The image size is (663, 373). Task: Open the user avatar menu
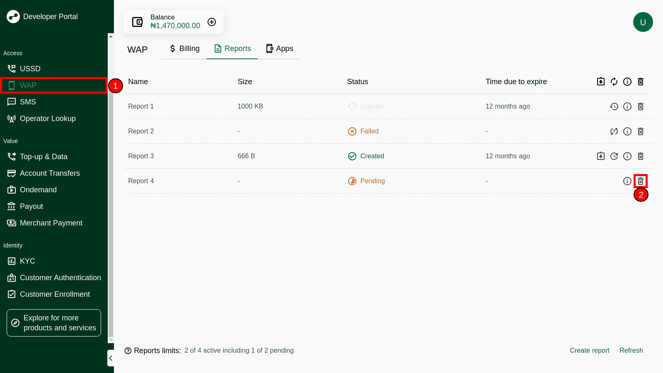pyautogui.click(x=643, y=22)
